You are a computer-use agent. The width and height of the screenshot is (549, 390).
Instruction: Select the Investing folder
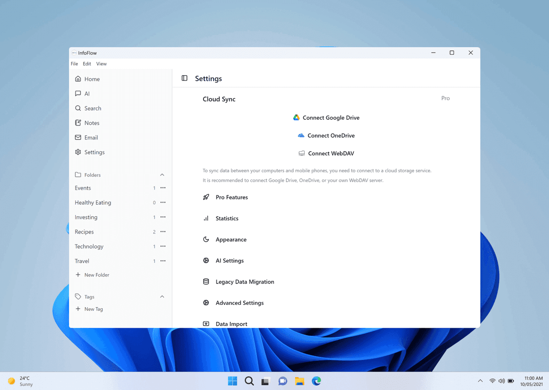click(x=86, y=217)
